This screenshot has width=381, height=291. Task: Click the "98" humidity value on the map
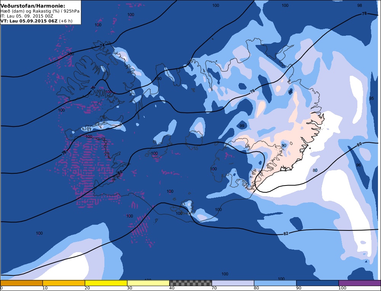point(360,5)
